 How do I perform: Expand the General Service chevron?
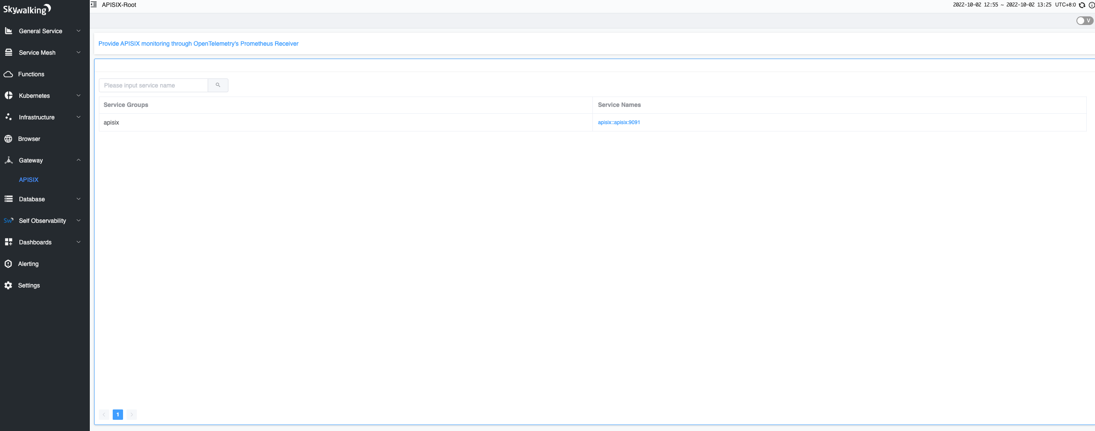(79, 31)
